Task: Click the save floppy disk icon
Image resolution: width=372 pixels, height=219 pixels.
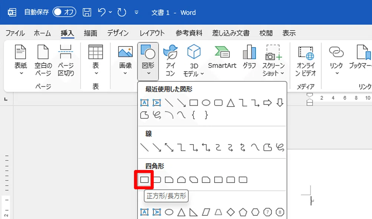Action: [x=87, y=12]
